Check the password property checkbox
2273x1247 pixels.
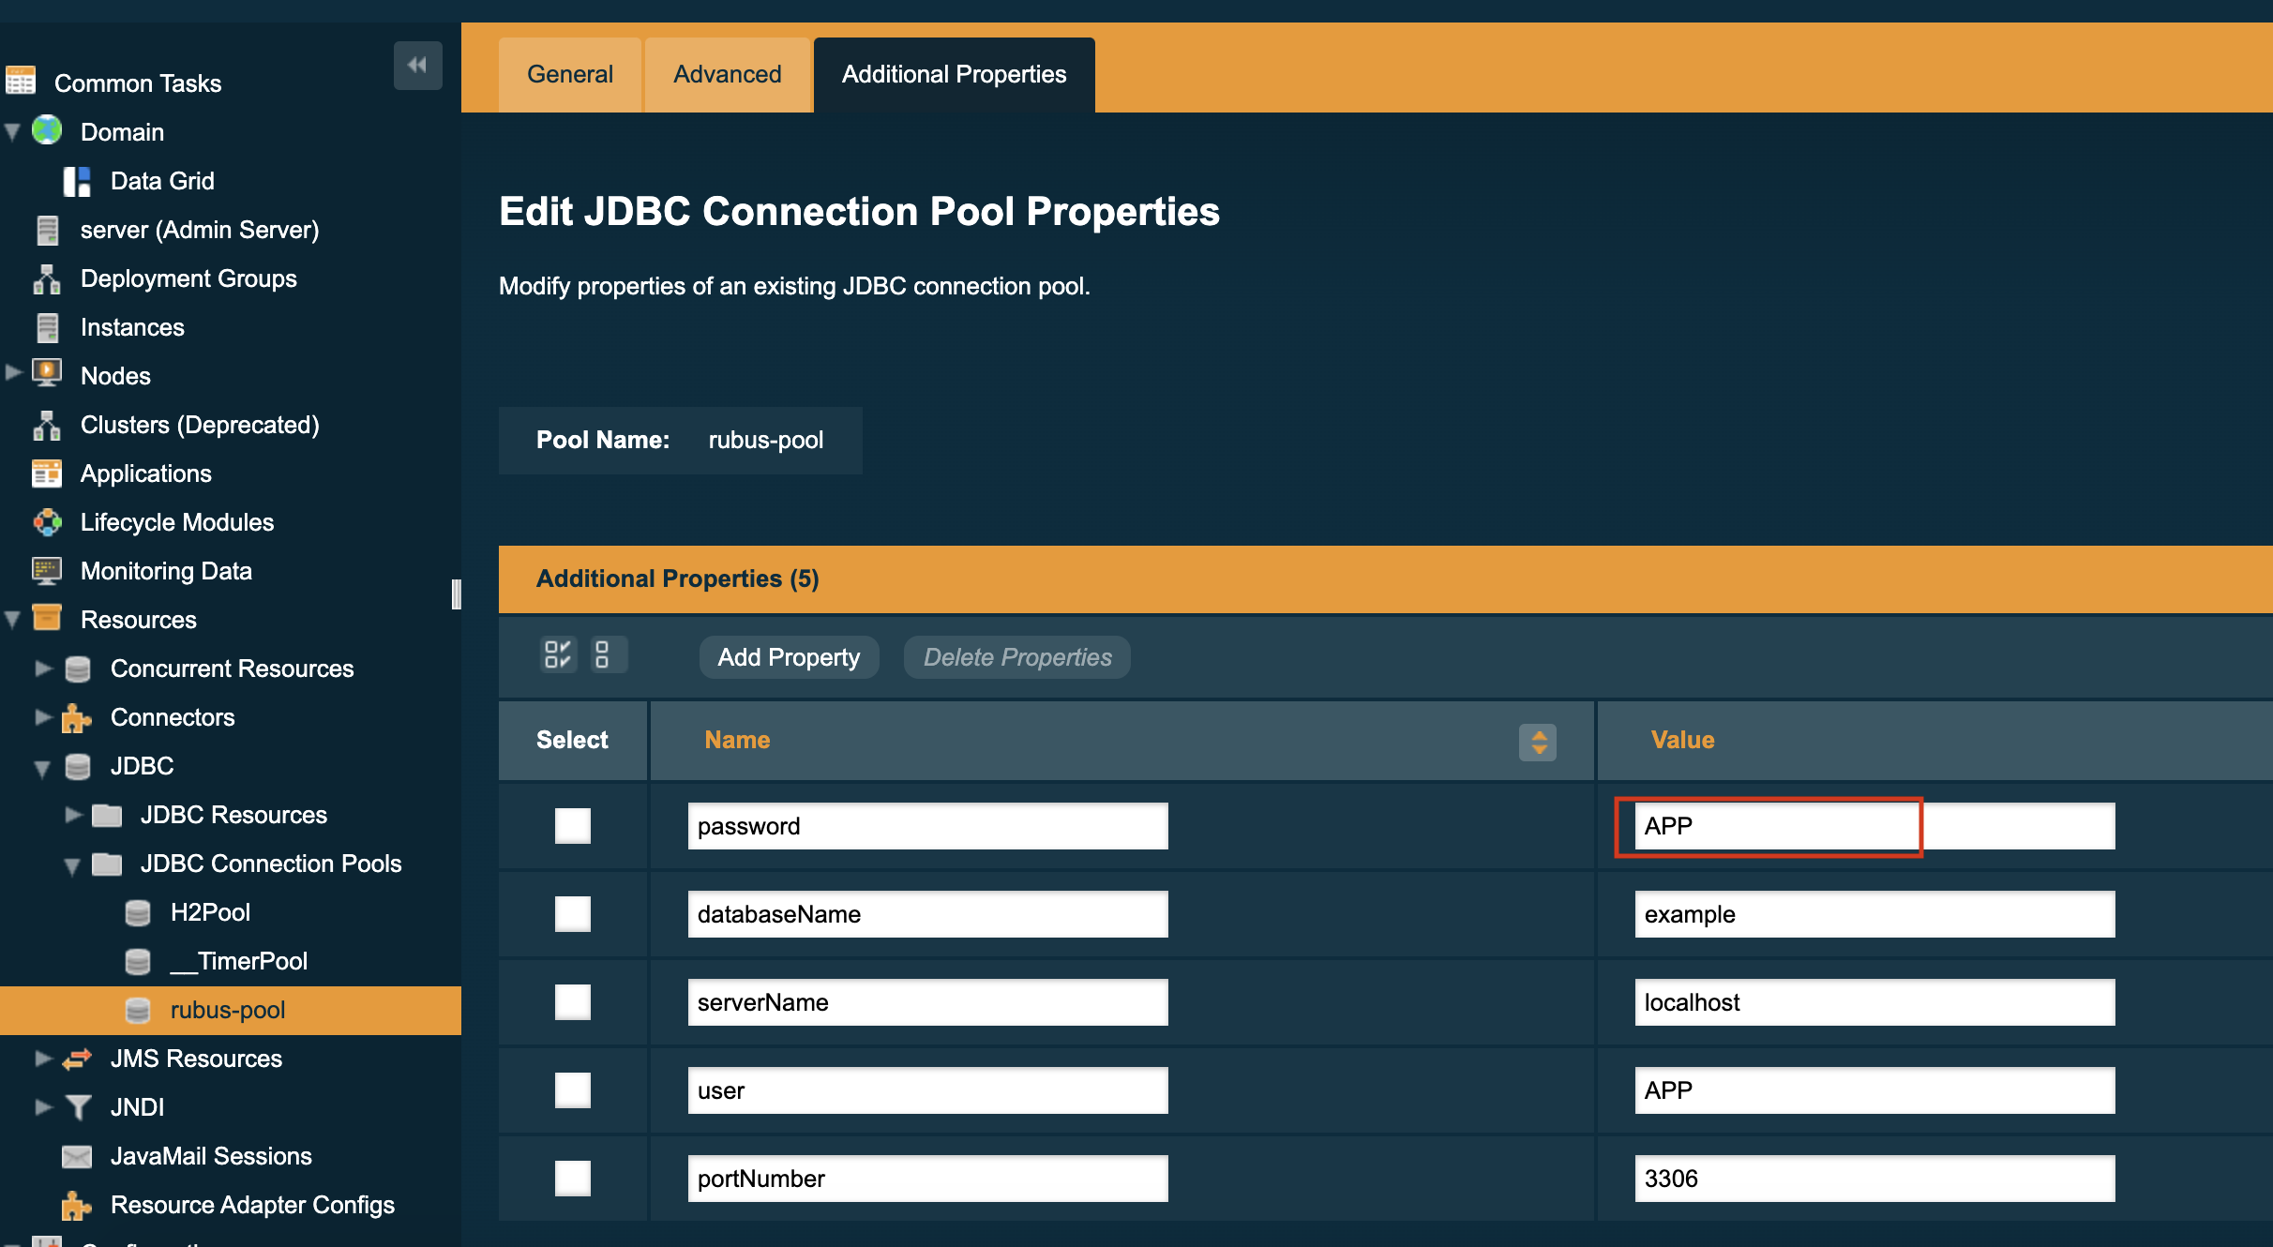point(573,826)
